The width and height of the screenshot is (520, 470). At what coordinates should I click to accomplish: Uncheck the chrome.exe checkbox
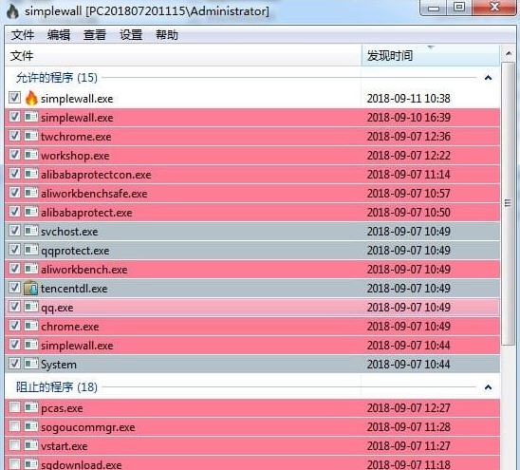coord(14,326)
